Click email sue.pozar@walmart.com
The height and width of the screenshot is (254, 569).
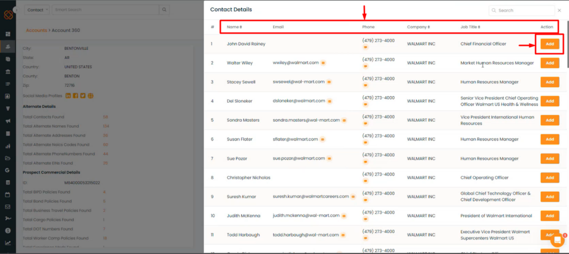298,158
